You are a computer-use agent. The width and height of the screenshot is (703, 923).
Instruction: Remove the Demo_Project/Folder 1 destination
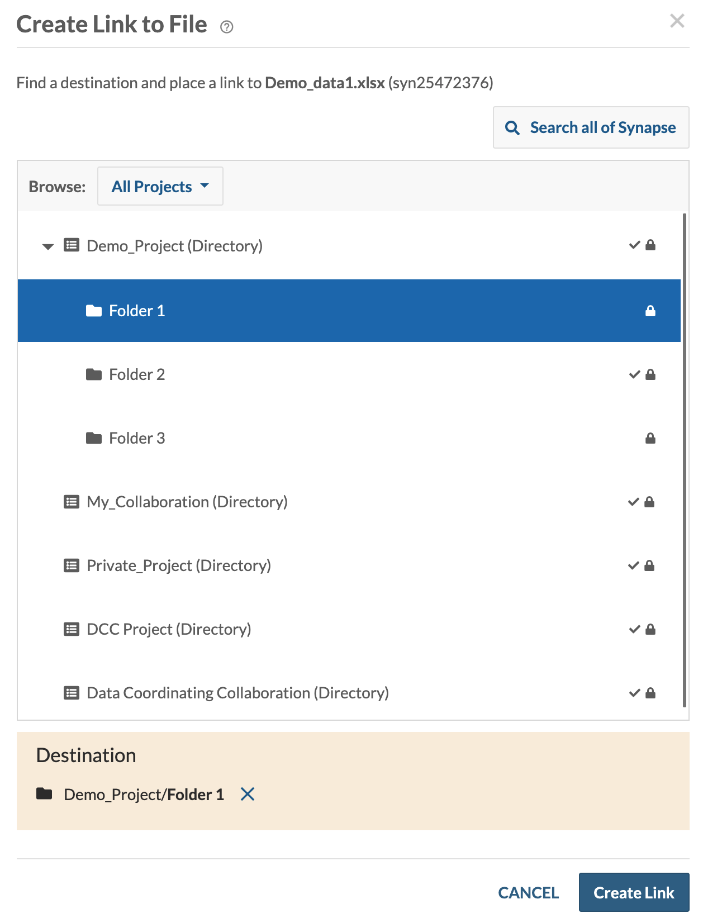click(248, 794)
